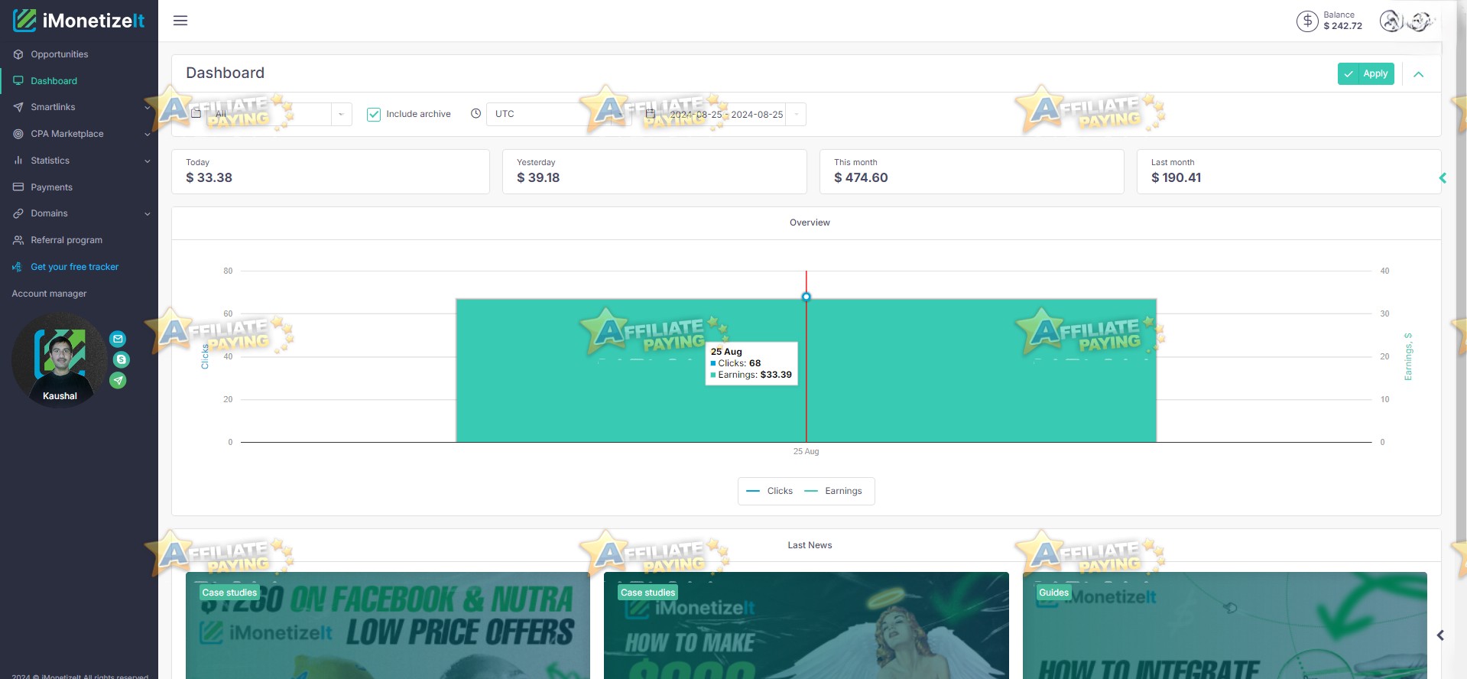Click the Opportunities cube icon
Viewport: 1467px width, 679px height.
pos(18,54)
